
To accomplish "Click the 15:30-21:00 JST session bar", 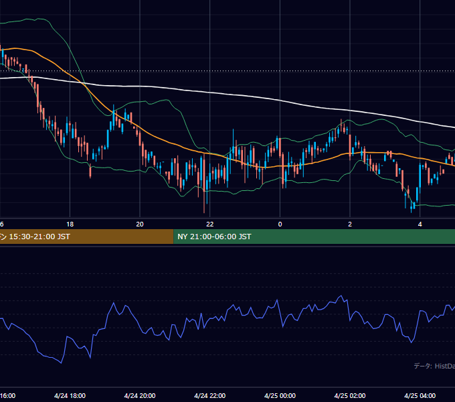I will click(x=87, y=237).
